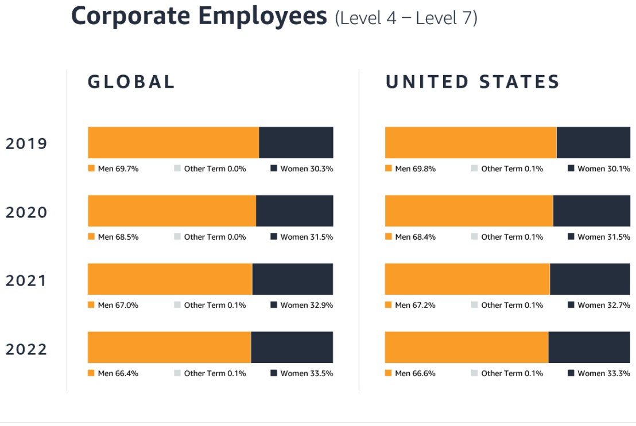Click the 2022 year label
This screenshot has width=636, height=426.
coord(26,349)
